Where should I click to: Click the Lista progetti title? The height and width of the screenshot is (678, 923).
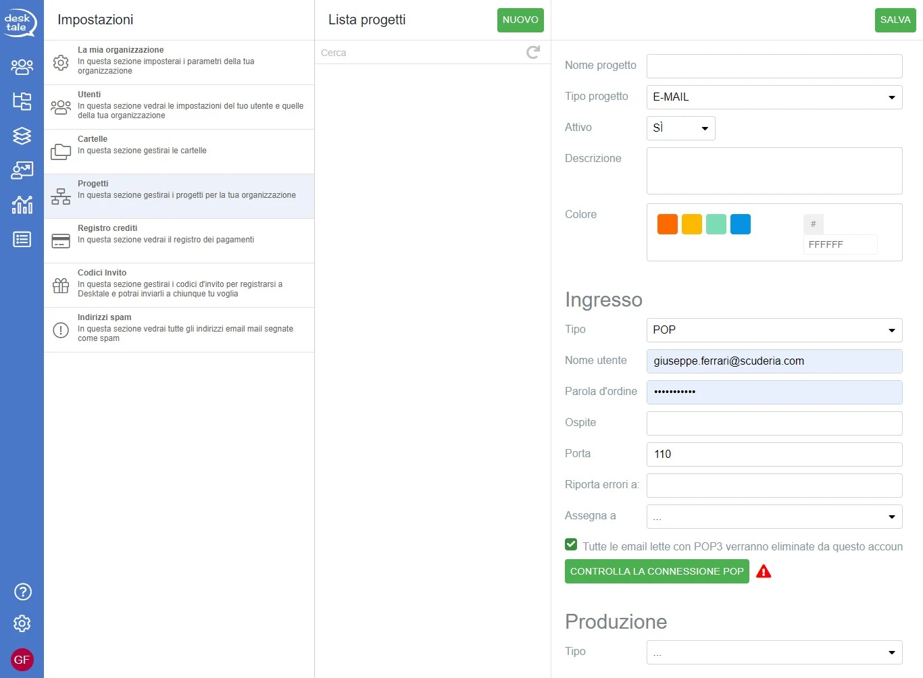tap(367, 20)
